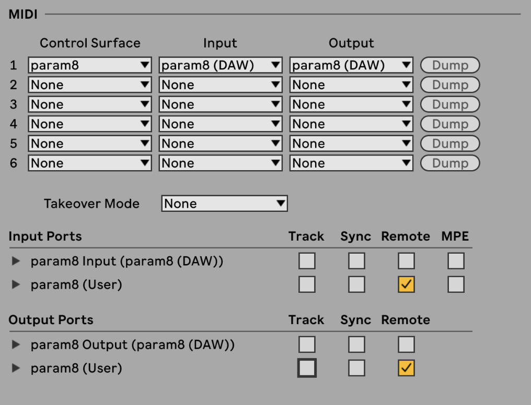Click Dump button for control surface 2
This screenshot has height=405, width=531.
(x=450, y=85)
